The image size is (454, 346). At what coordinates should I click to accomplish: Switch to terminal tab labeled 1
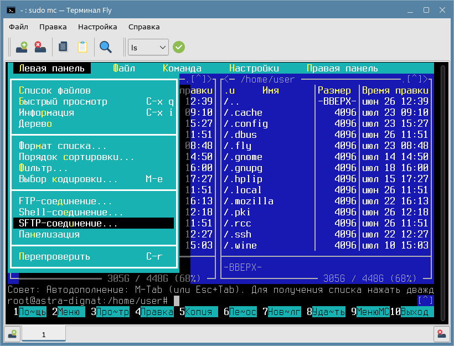43,334
